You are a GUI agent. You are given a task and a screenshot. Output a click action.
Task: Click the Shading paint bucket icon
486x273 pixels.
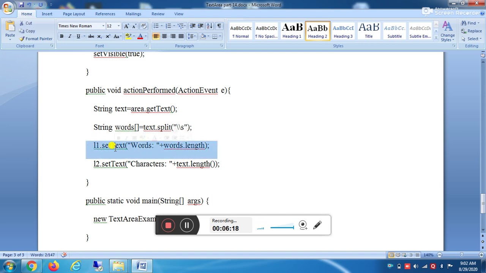(x=203, y=36)
